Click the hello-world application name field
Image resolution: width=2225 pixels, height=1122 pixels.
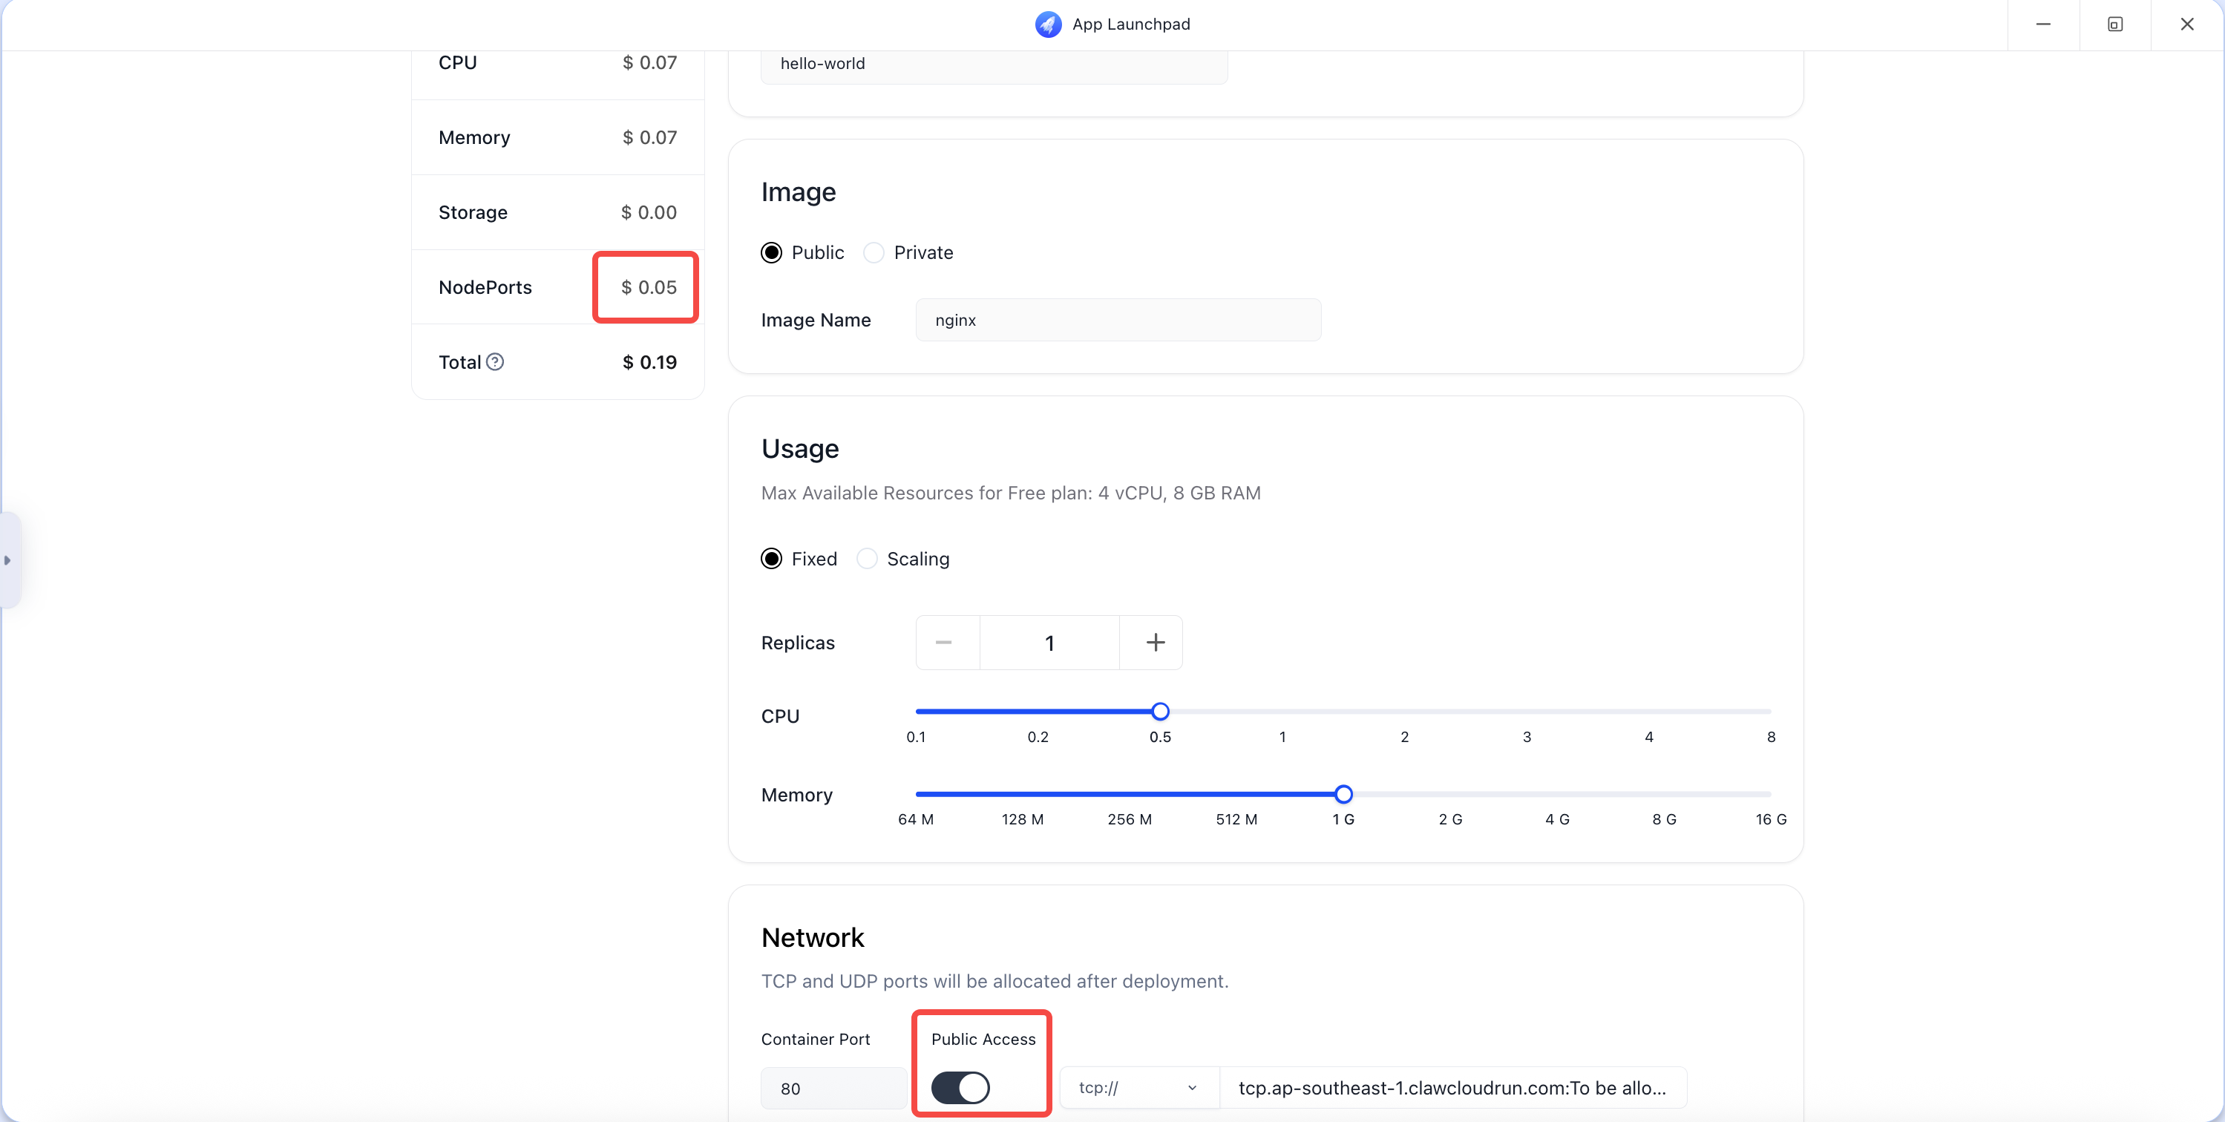tap(993, 64)
